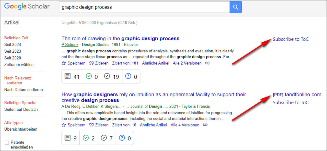Open Zeitraum wählen custom date range

tap(20, 65)
